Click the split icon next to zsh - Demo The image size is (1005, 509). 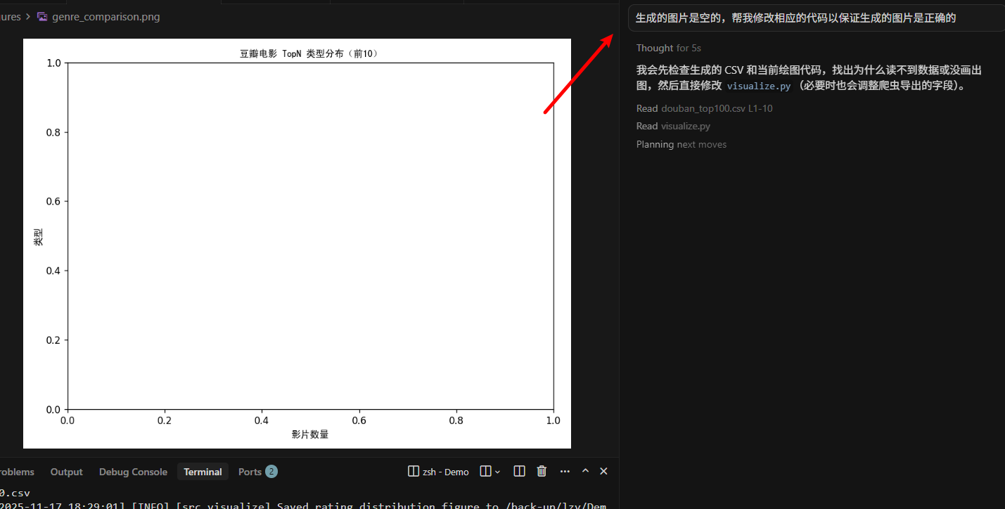[414, 471]
